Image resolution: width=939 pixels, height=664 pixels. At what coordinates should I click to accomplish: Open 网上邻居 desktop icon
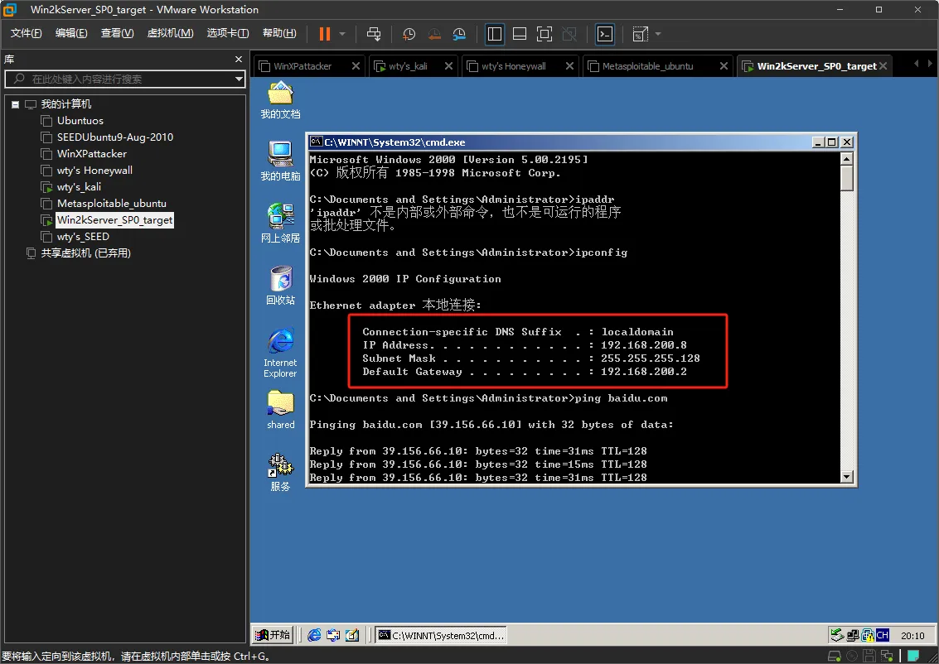click(x=280, y=224)
